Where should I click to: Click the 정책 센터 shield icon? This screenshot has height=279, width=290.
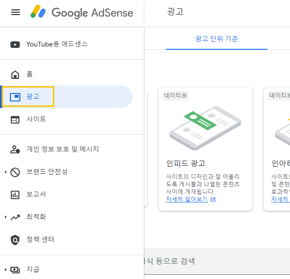click(15, 240)
